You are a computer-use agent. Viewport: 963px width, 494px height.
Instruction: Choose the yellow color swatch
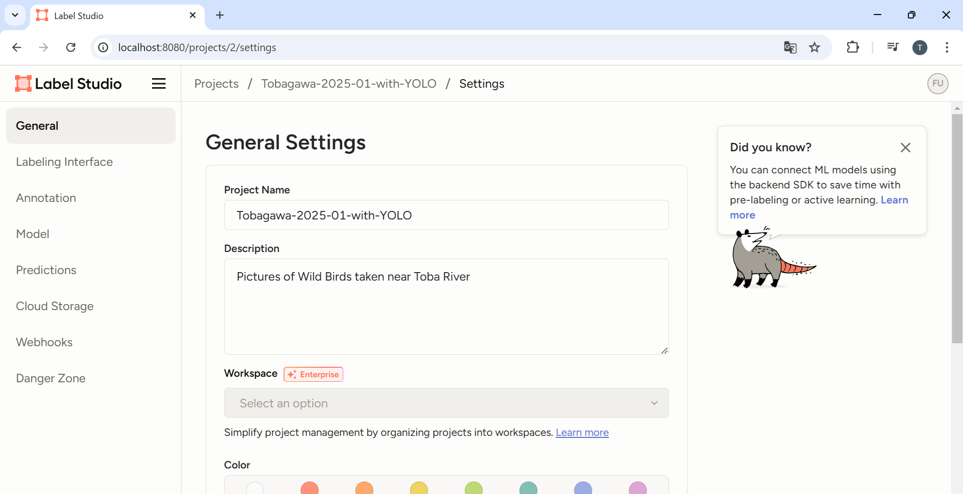(x=419, y=488)
